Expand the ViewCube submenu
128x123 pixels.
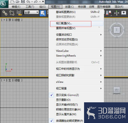click(x=79, y=51)
